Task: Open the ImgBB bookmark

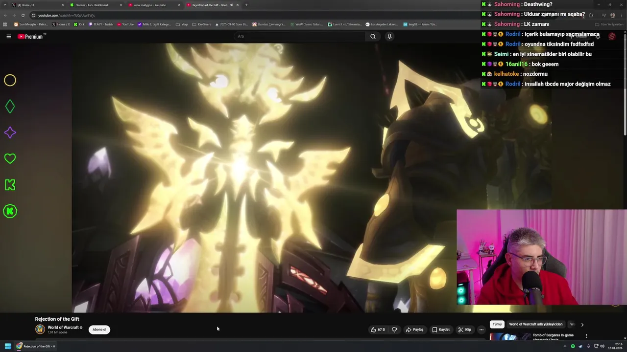Action: (420, 24)
